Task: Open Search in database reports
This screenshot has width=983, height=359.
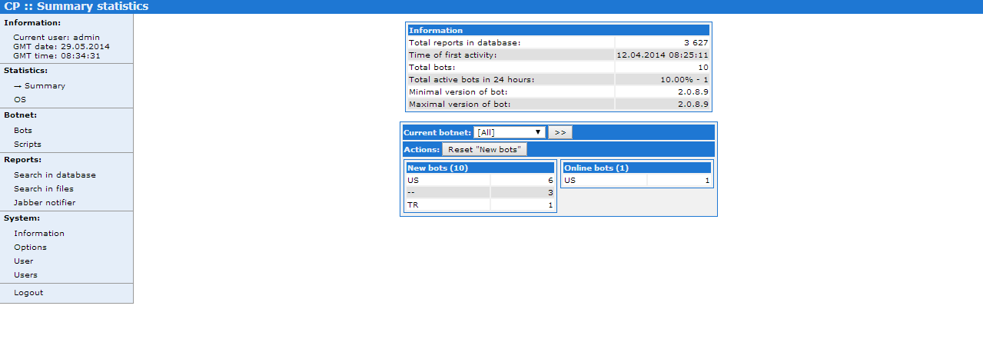Action: [55, 175]
